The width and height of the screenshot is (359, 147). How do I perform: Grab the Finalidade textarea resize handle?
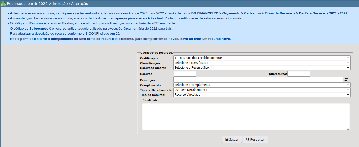[x=348, y=129]
